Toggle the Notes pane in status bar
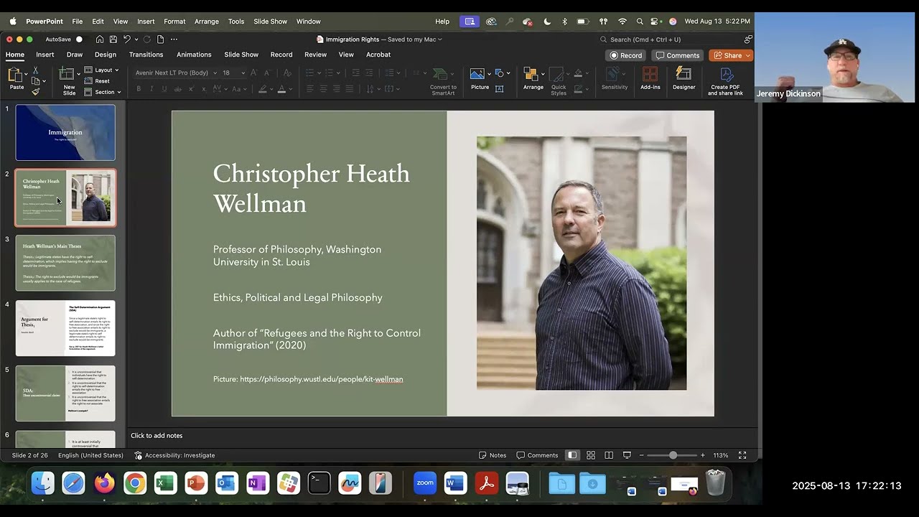The width and height of the screenshot is (919, 517). click(x=493, y=455)
